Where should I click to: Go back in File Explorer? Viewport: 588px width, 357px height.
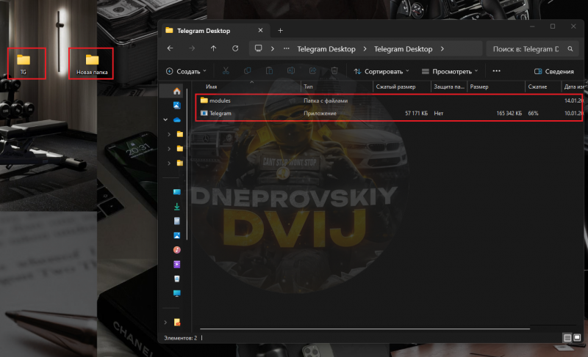(x=171, y=48)
